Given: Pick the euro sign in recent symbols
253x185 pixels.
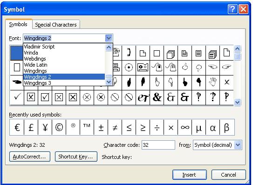Looking at the screenshot, I should point(17,127).
